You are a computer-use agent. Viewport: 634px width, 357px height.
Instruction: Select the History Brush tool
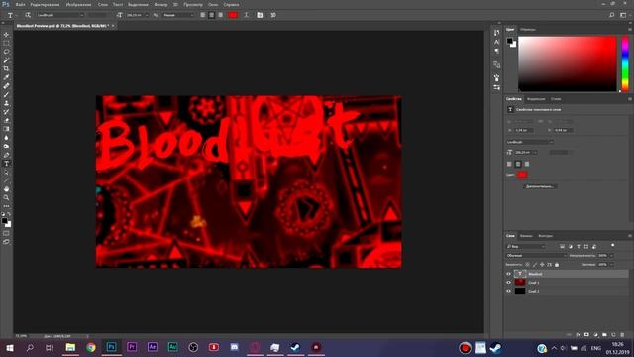(x=6, y=112)
